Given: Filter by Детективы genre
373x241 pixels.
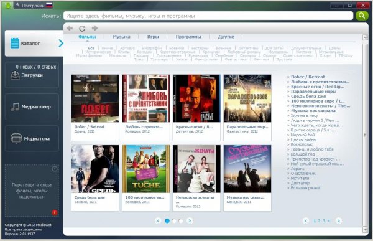Looking at the screenshot, I should click(248, 48).
